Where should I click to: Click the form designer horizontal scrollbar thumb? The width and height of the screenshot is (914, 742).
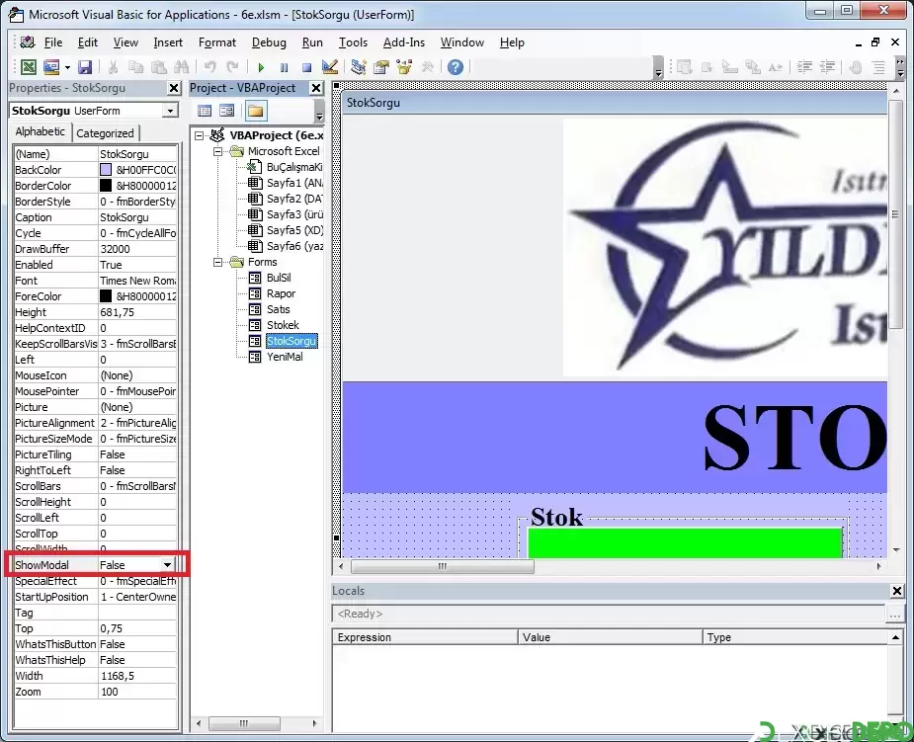(x=443, y=566)
